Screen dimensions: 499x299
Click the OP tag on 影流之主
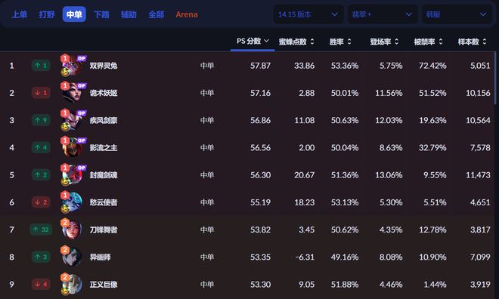coord(82,140)
